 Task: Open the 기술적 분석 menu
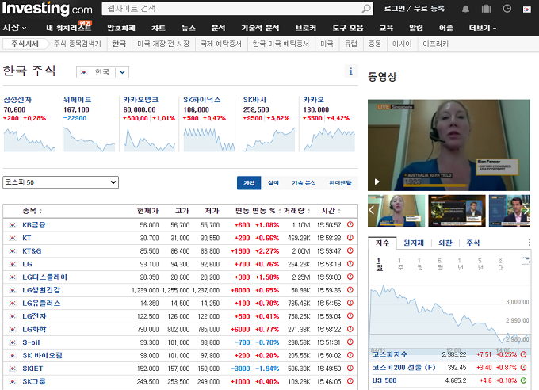click(x=260, y=28)
